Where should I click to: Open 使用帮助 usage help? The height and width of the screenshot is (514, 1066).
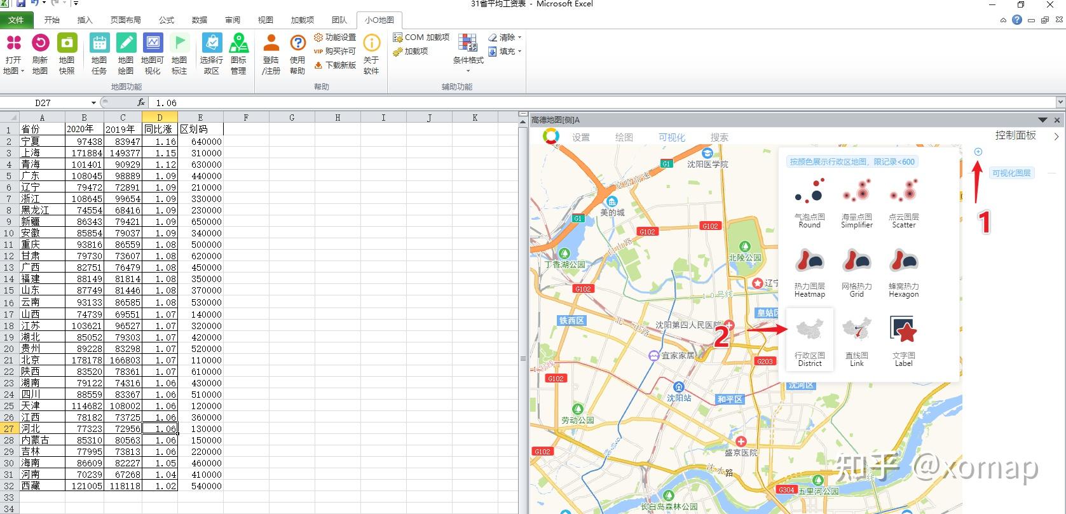297,55
